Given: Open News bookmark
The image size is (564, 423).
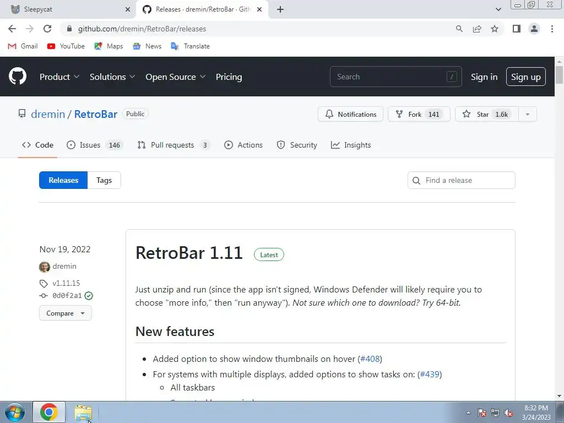Looking at the screenshot, I should pyautogui.click(x=147, y=46).
